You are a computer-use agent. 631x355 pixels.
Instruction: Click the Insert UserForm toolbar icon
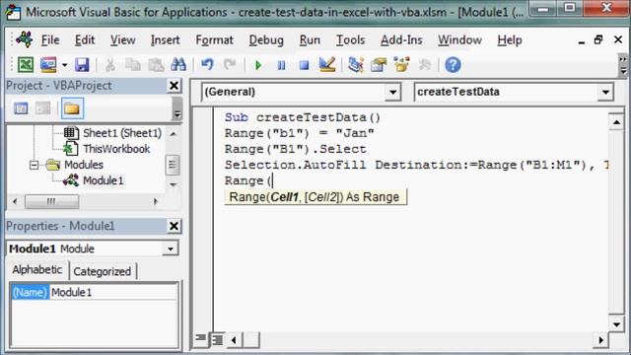tap(48, 65)
